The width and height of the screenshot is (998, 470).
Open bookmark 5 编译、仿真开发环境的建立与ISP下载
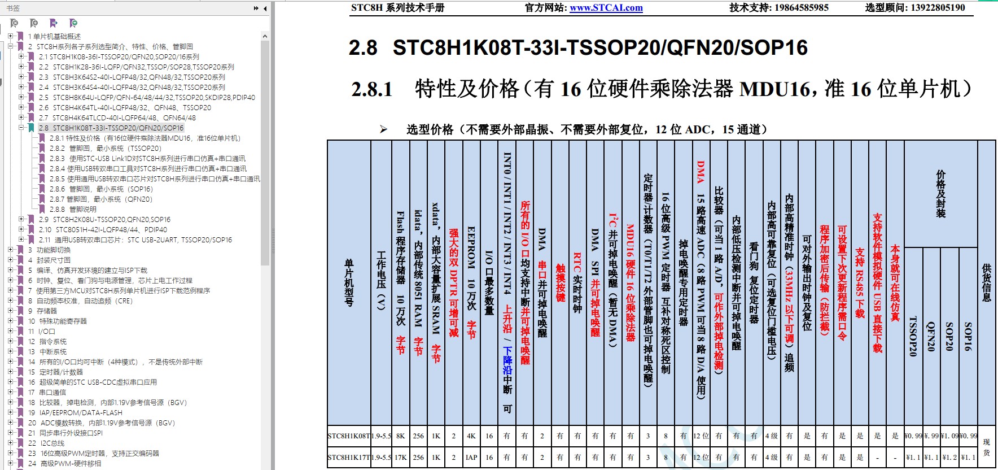pos(87,270)
